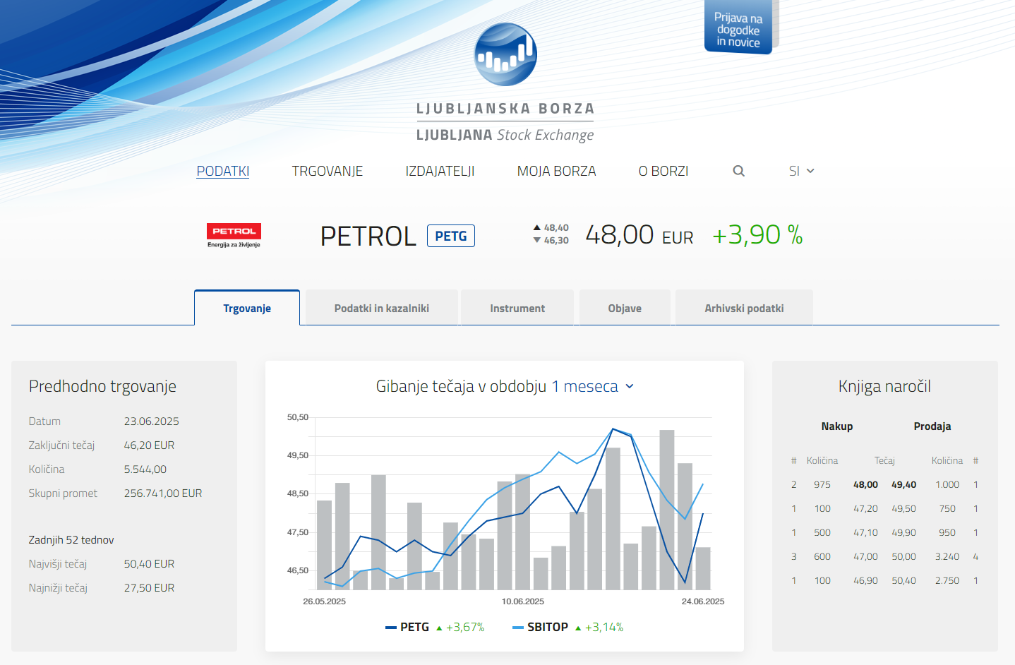Click the 49,40 sell price in order book
Image resolution: width=1015 pixels, height=665 pixels.
coord(903,484)
